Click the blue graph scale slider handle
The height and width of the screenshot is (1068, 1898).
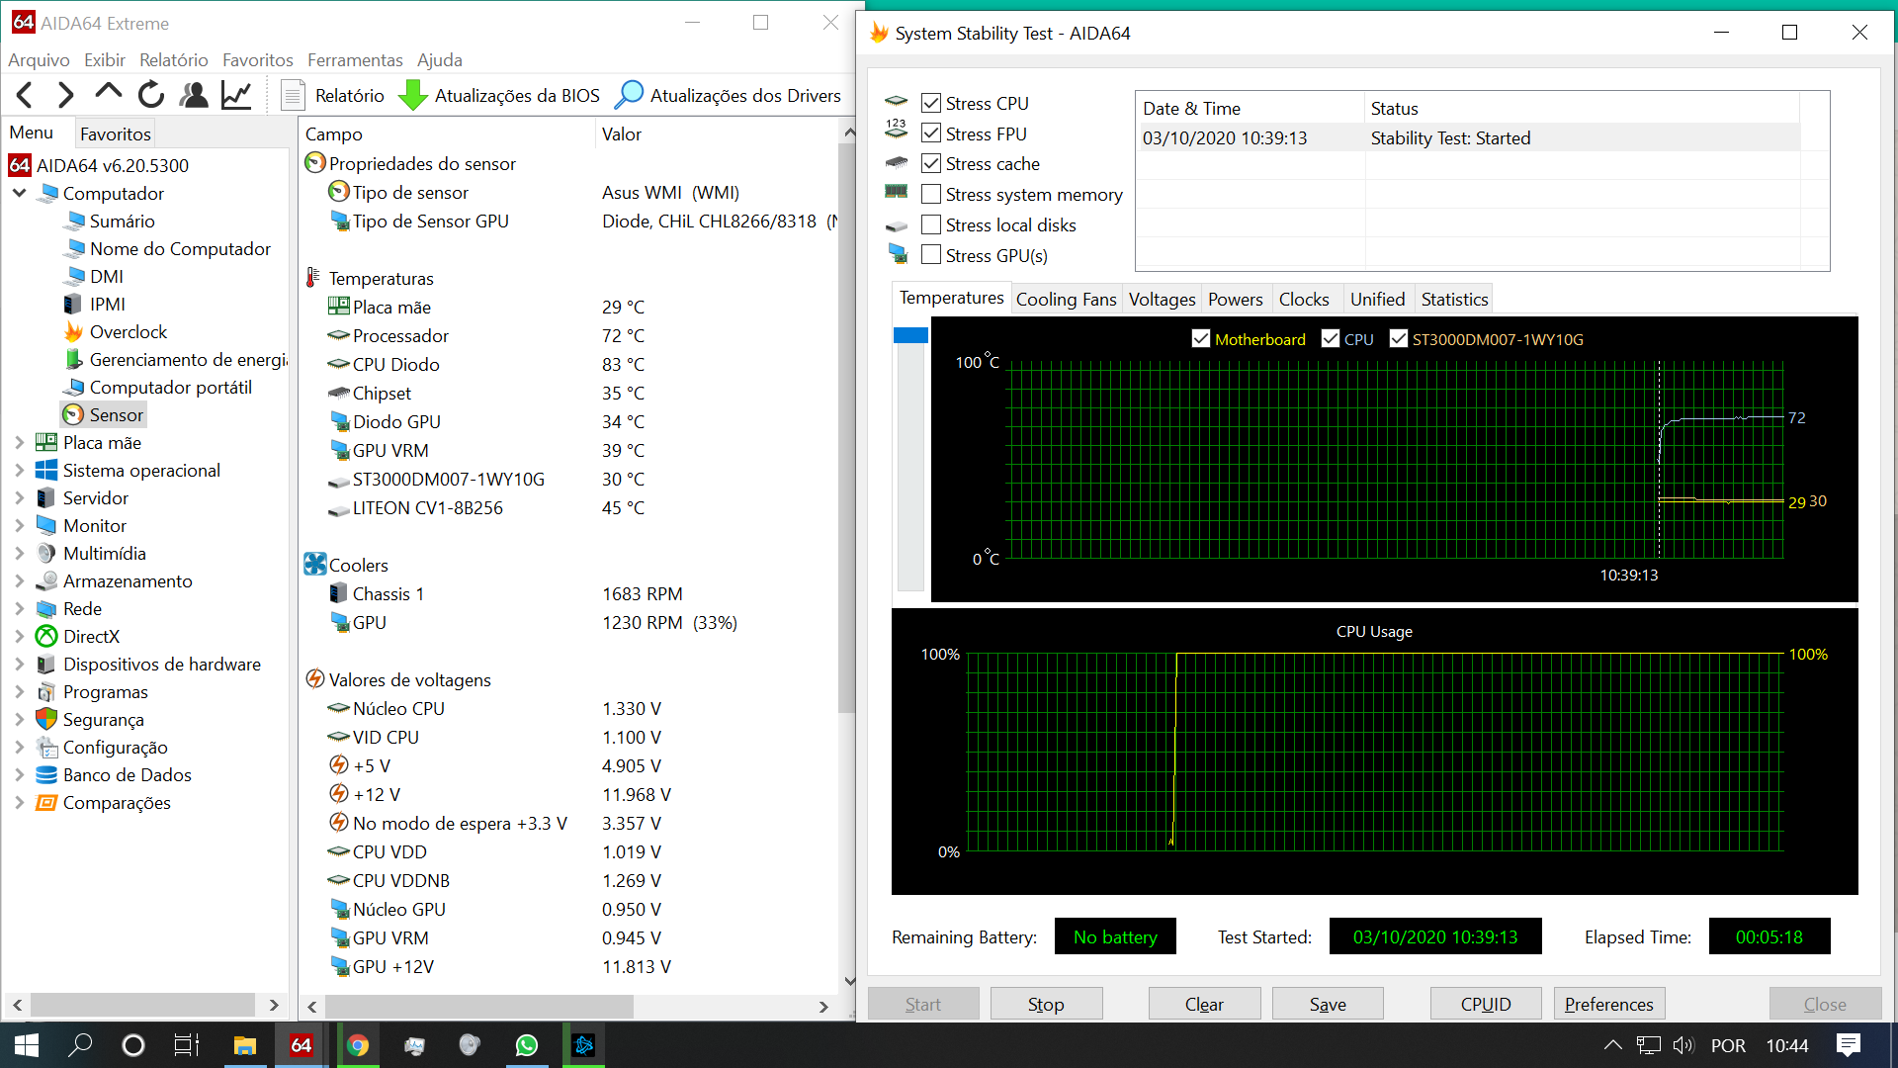coord(910,335)
